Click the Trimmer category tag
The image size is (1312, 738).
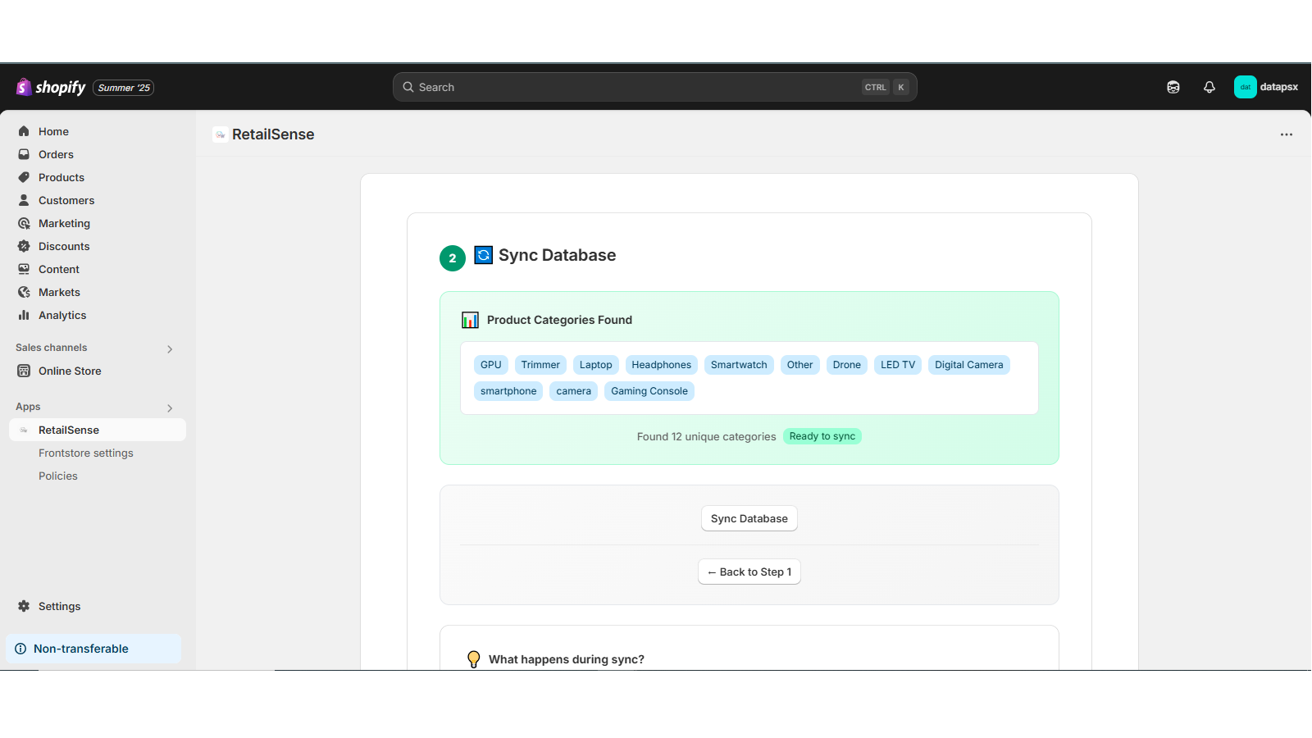coord(540,365)
